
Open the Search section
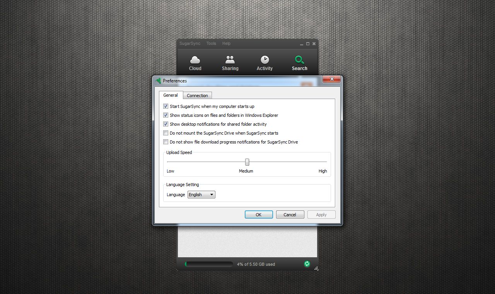[299, 63]
